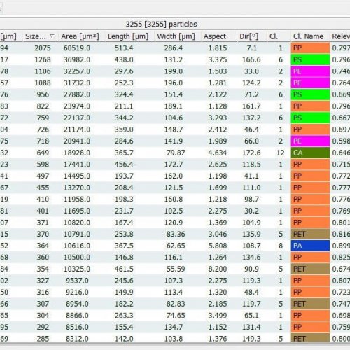Image resolution: width=350 pixels, height=350 pixels.
Task: Select direction value 111.0
Action: tap(251, 188)
